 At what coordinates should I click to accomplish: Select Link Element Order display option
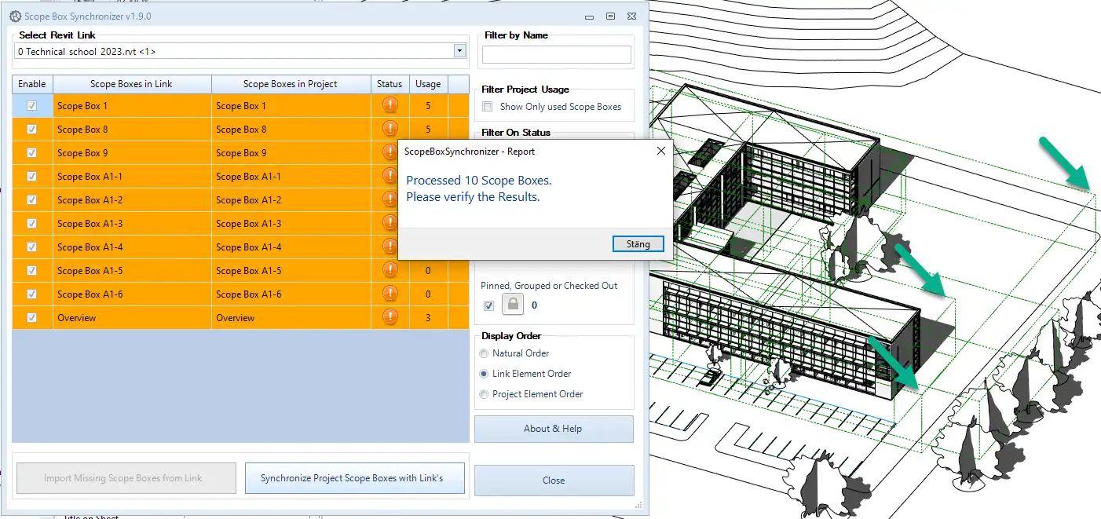(x=485, y=374)
